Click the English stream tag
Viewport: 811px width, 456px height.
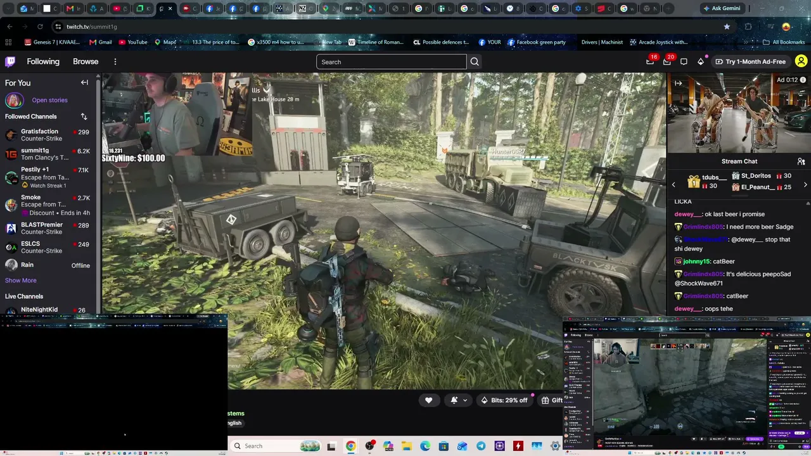point(234,423)
